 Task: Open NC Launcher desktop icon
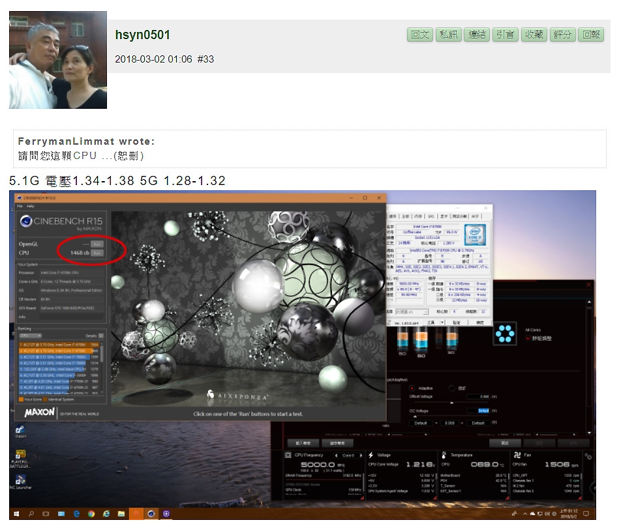20,481
